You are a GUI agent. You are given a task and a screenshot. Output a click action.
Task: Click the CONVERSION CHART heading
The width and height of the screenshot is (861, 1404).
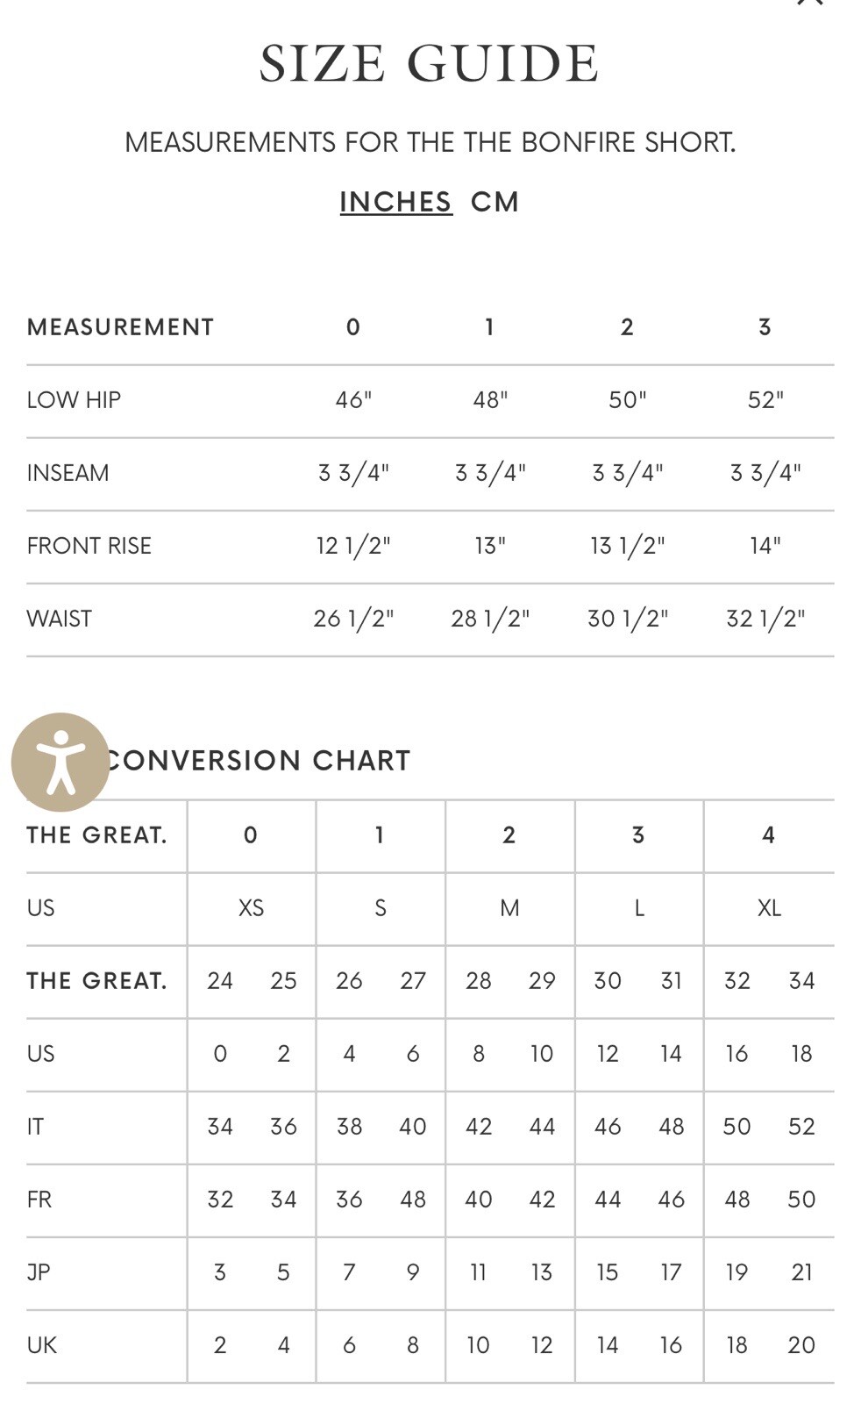coord(258,760)
